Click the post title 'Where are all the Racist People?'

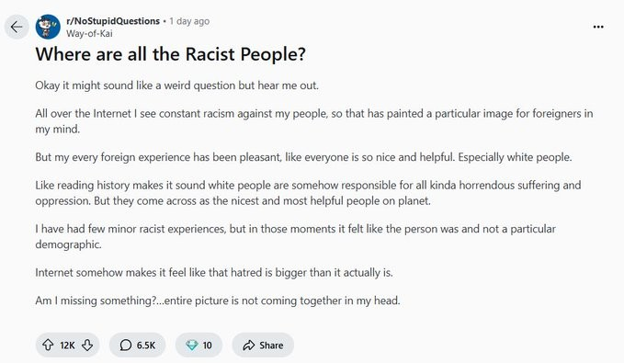click(170, 54)
